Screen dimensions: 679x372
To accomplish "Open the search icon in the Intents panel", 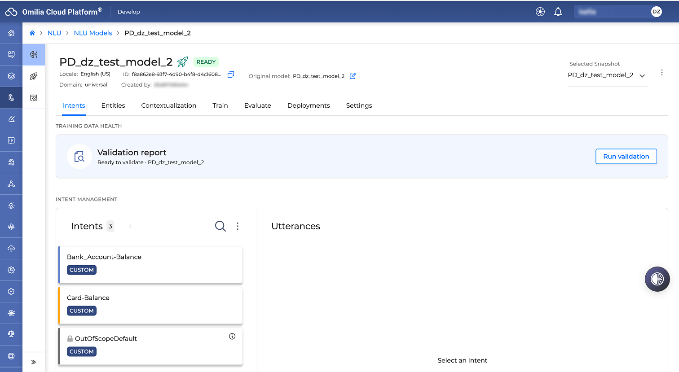I will coord(220,226).
